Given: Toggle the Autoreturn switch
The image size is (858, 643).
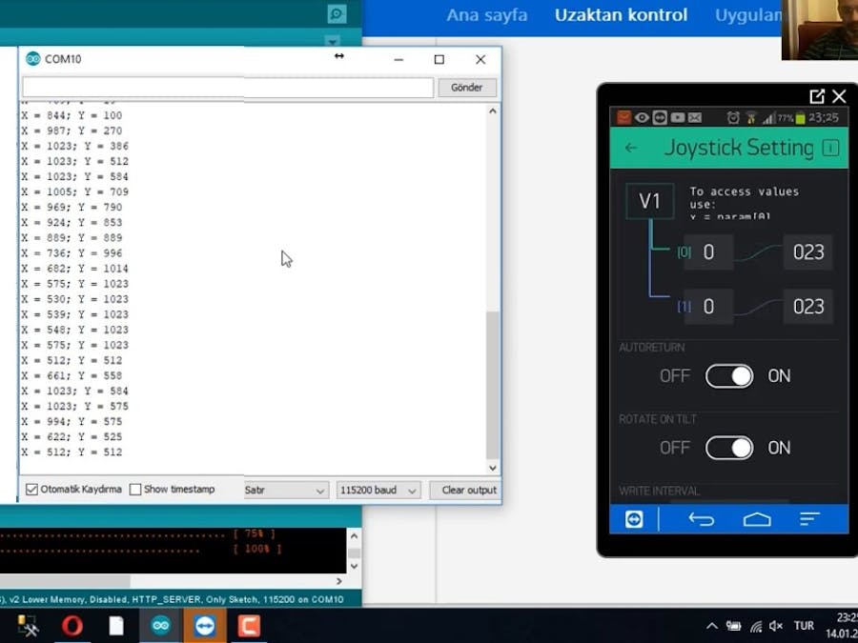Looking at the screenshot, I should tap(729, 376).
